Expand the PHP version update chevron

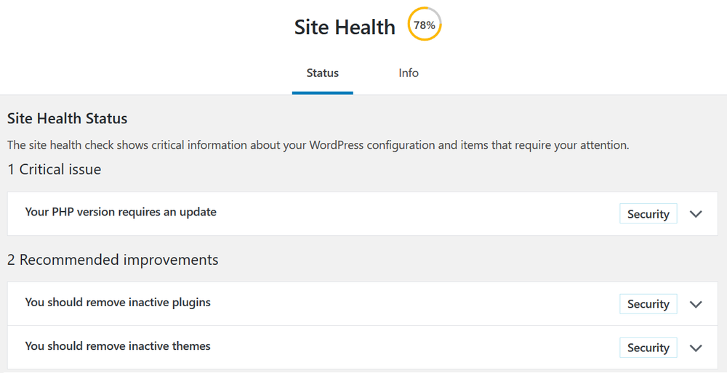point(696,214)
